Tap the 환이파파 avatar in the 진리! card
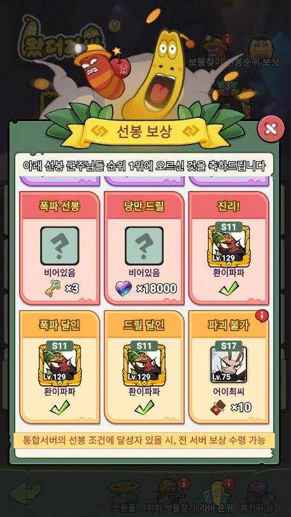The width and height of the screenshot is (291, 517). 229,244
